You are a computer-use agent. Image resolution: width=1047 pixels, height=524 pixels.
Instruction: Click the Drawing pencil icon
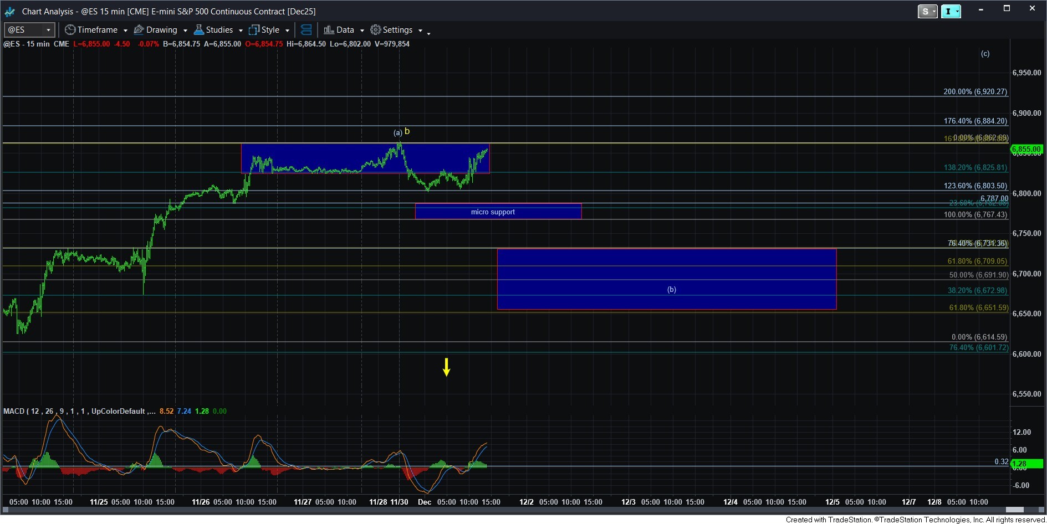tap(139, 30)
